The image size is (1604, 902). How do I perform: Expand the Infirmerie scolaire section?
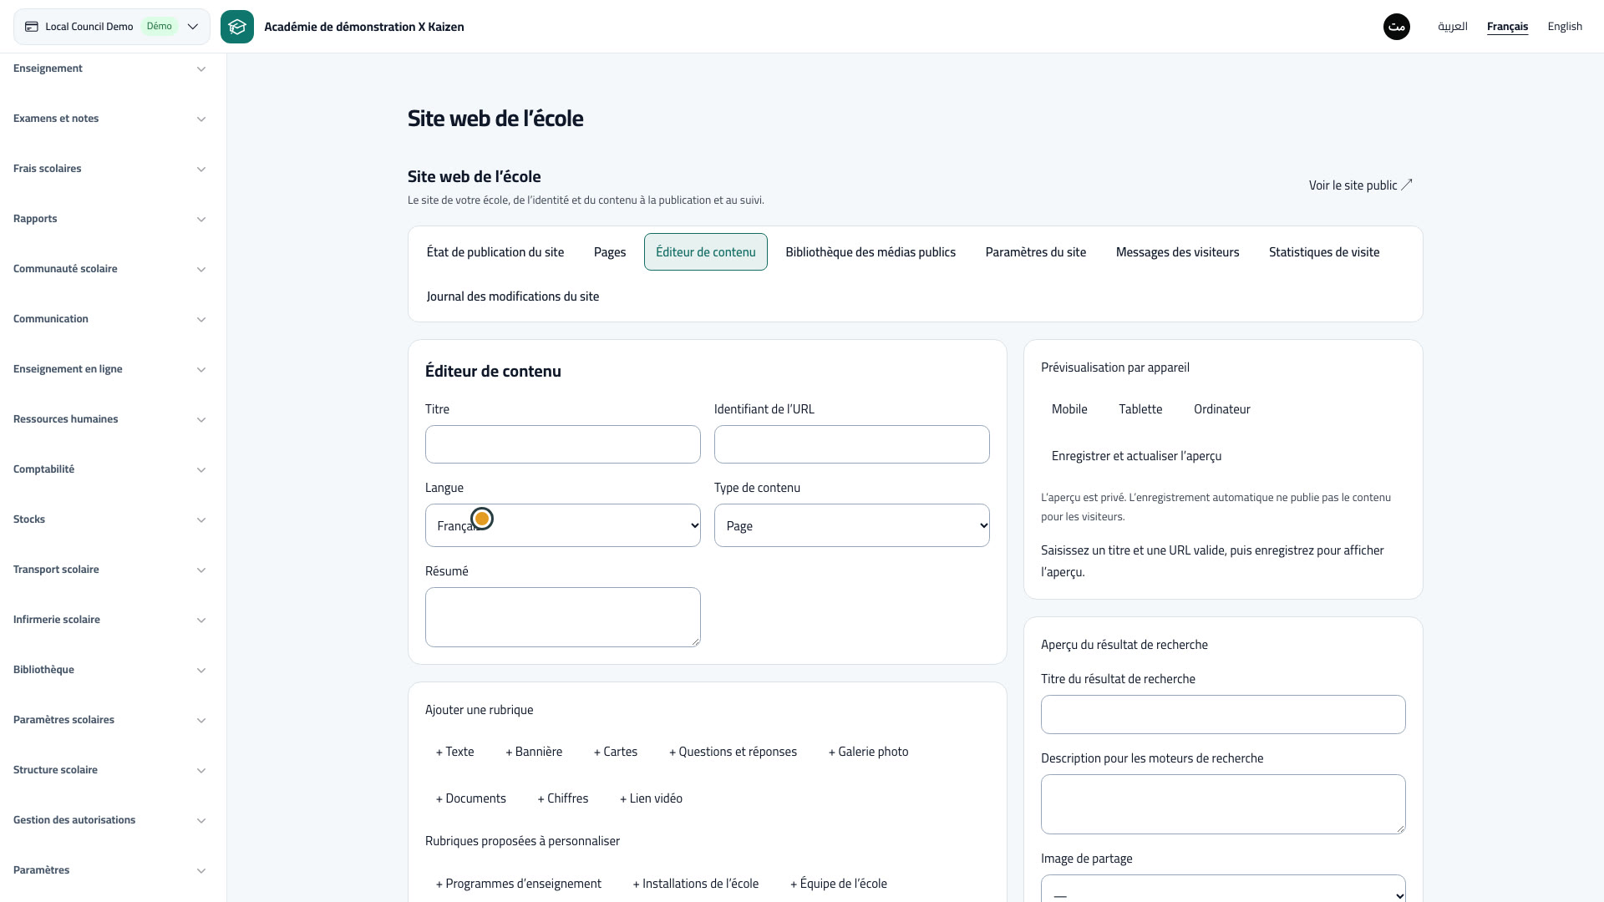[109, 620]
